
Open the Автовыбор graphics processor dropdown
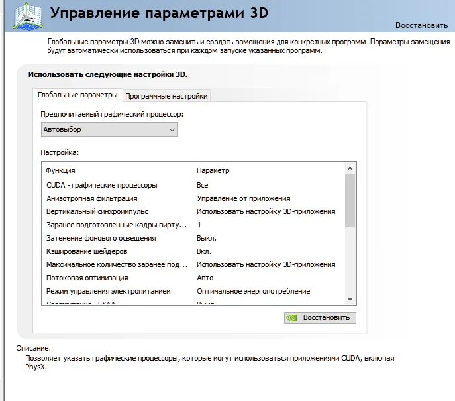109,129
